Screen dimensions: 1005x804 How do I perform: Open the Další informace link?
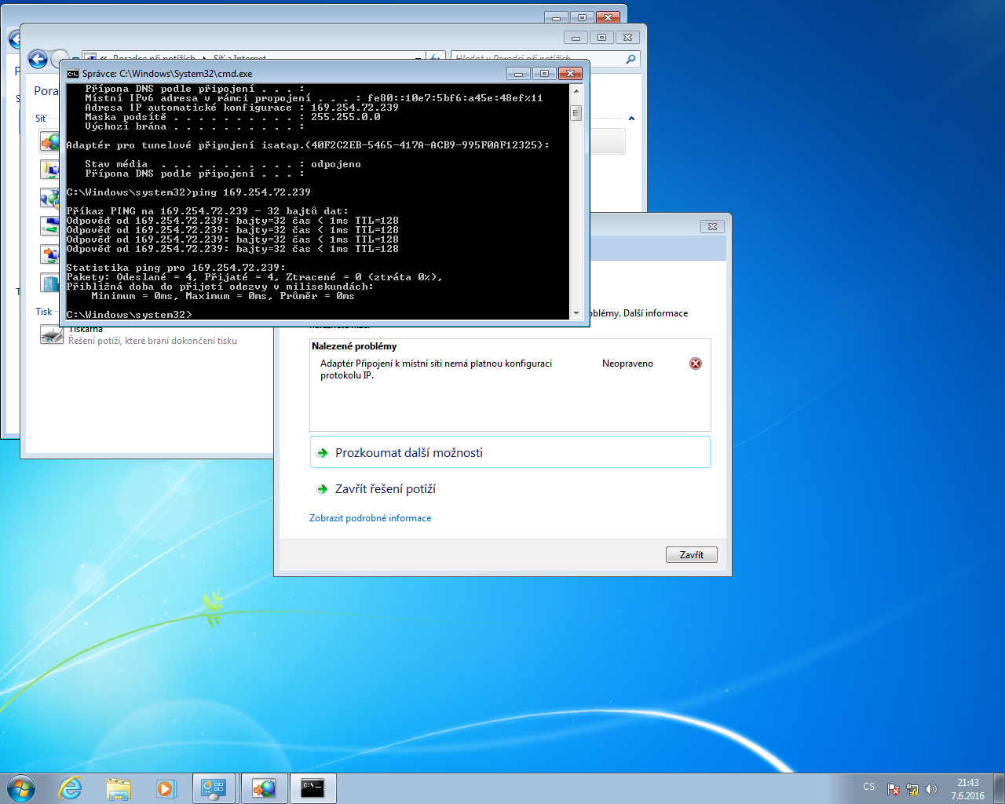pos(656,313)
